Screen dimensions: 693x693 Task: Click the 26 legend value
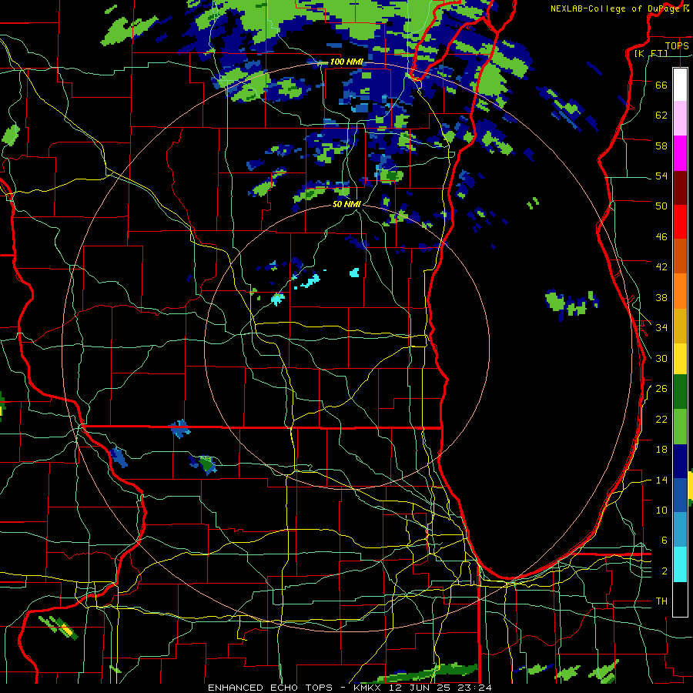(661, 389)
